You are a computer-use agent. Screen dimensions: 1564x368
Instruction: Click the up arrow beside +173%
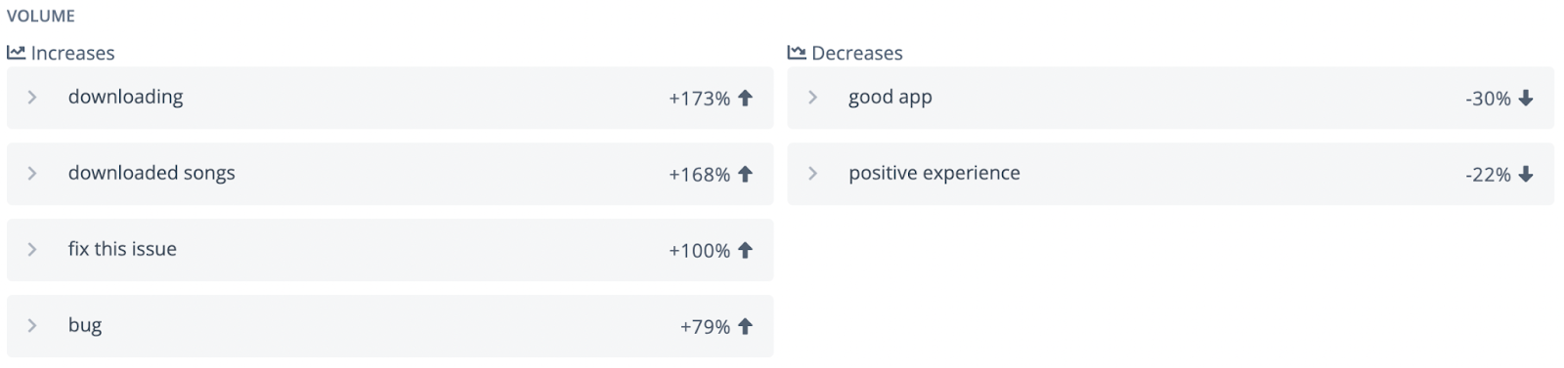(x=745, y=98)
